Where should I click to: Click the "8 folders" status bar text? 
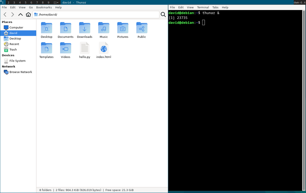pos(45,190)
